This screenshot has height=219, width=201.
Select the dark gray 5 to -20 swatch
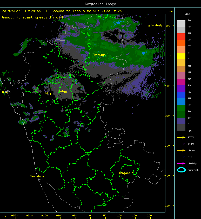pos(181,128)
